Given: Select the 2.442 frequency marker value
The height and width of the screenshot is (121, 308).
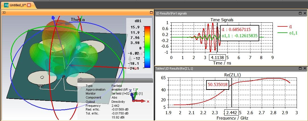Looking at the screenshot, I should [x=231, y=113].
